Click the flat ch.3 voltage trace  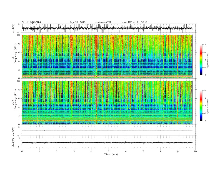coord(107,131)
